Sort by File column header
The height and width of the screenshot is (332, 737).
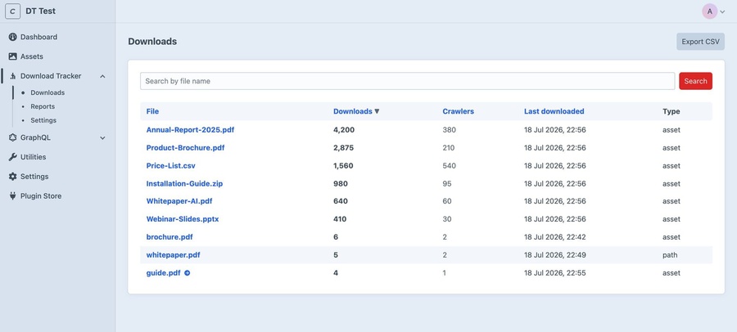pyautogui.click(x=152, y=111)
